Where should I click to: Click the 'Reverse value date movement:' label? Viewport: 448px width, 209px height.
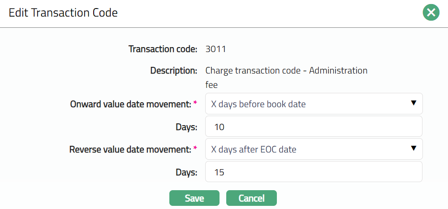[x=130, y=149]
